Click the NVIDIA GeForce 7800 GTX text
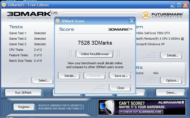 pyautogui.click(x=153, y=33)
